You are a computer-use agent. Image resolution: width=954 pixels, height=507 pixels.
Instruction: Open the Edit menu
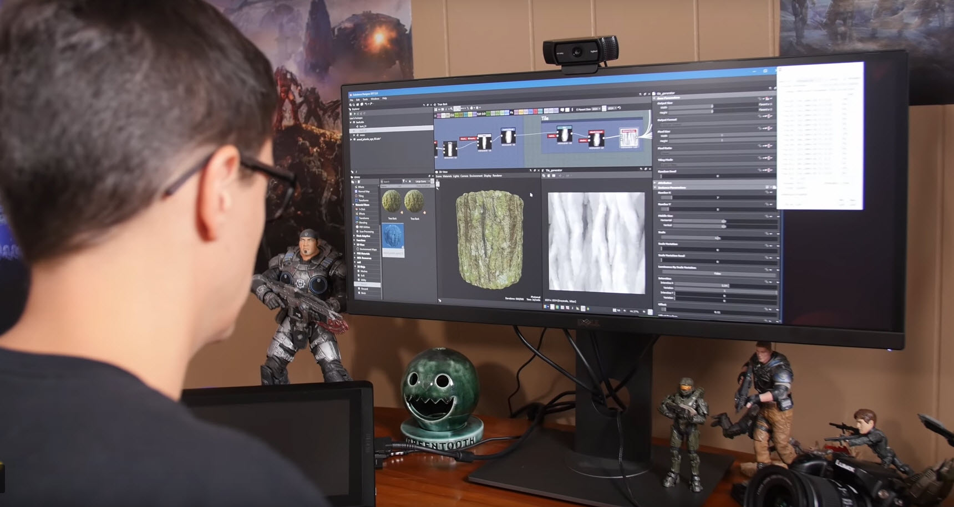[358, 100]
